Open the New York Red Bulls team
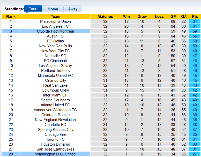 pyautogui.click(x=55, y=46)
